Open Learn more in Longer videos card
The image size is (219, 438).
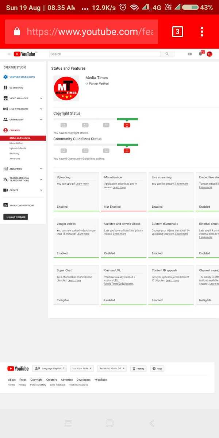pos(83,234)
